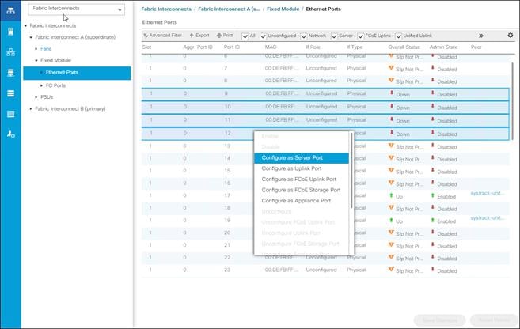
Task: Show more filters with the double-arrow icon
Action: click(481, 36)
